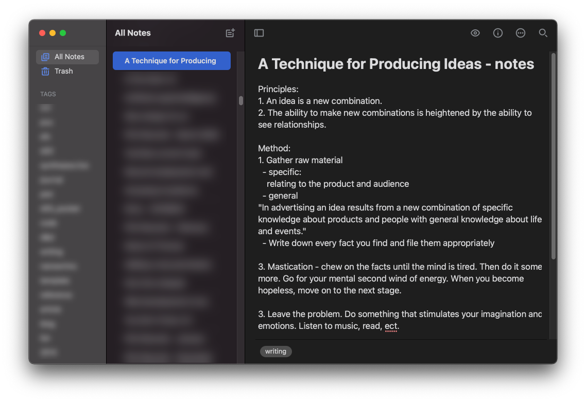Screen dimensions: 586x402
Task: Click the '1. An idea is a new combination.' line
Action: pos(320,101)
